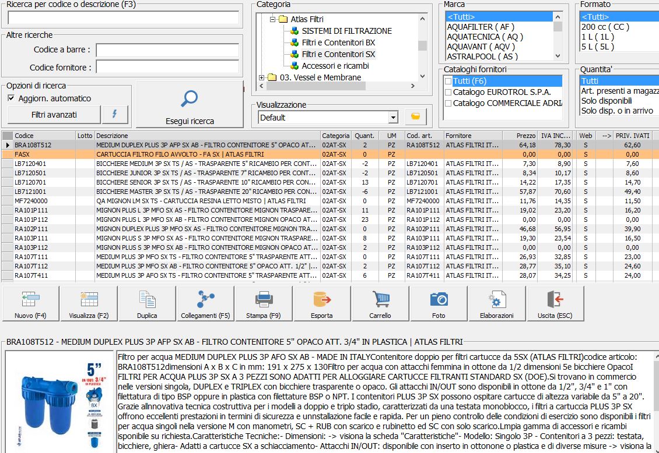Collapse the Atlas Filtri tree folder
This screenshot has width=659, height=453.
272,19
